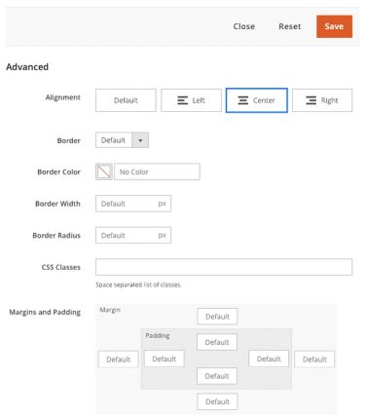365x416 pixels.
Task: Click the Border select box showing Default
Action: tap(122, 140)
